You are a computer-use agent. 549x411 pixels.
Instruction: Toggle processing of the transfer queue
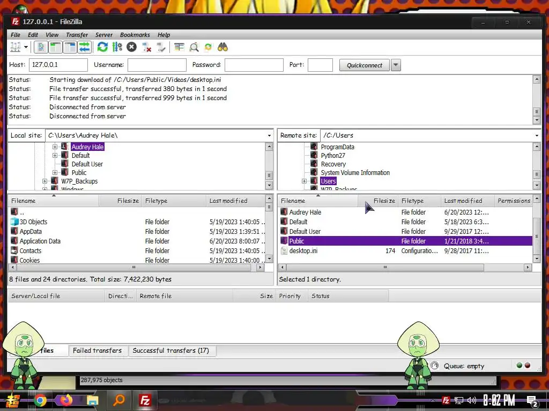(117, 47)
